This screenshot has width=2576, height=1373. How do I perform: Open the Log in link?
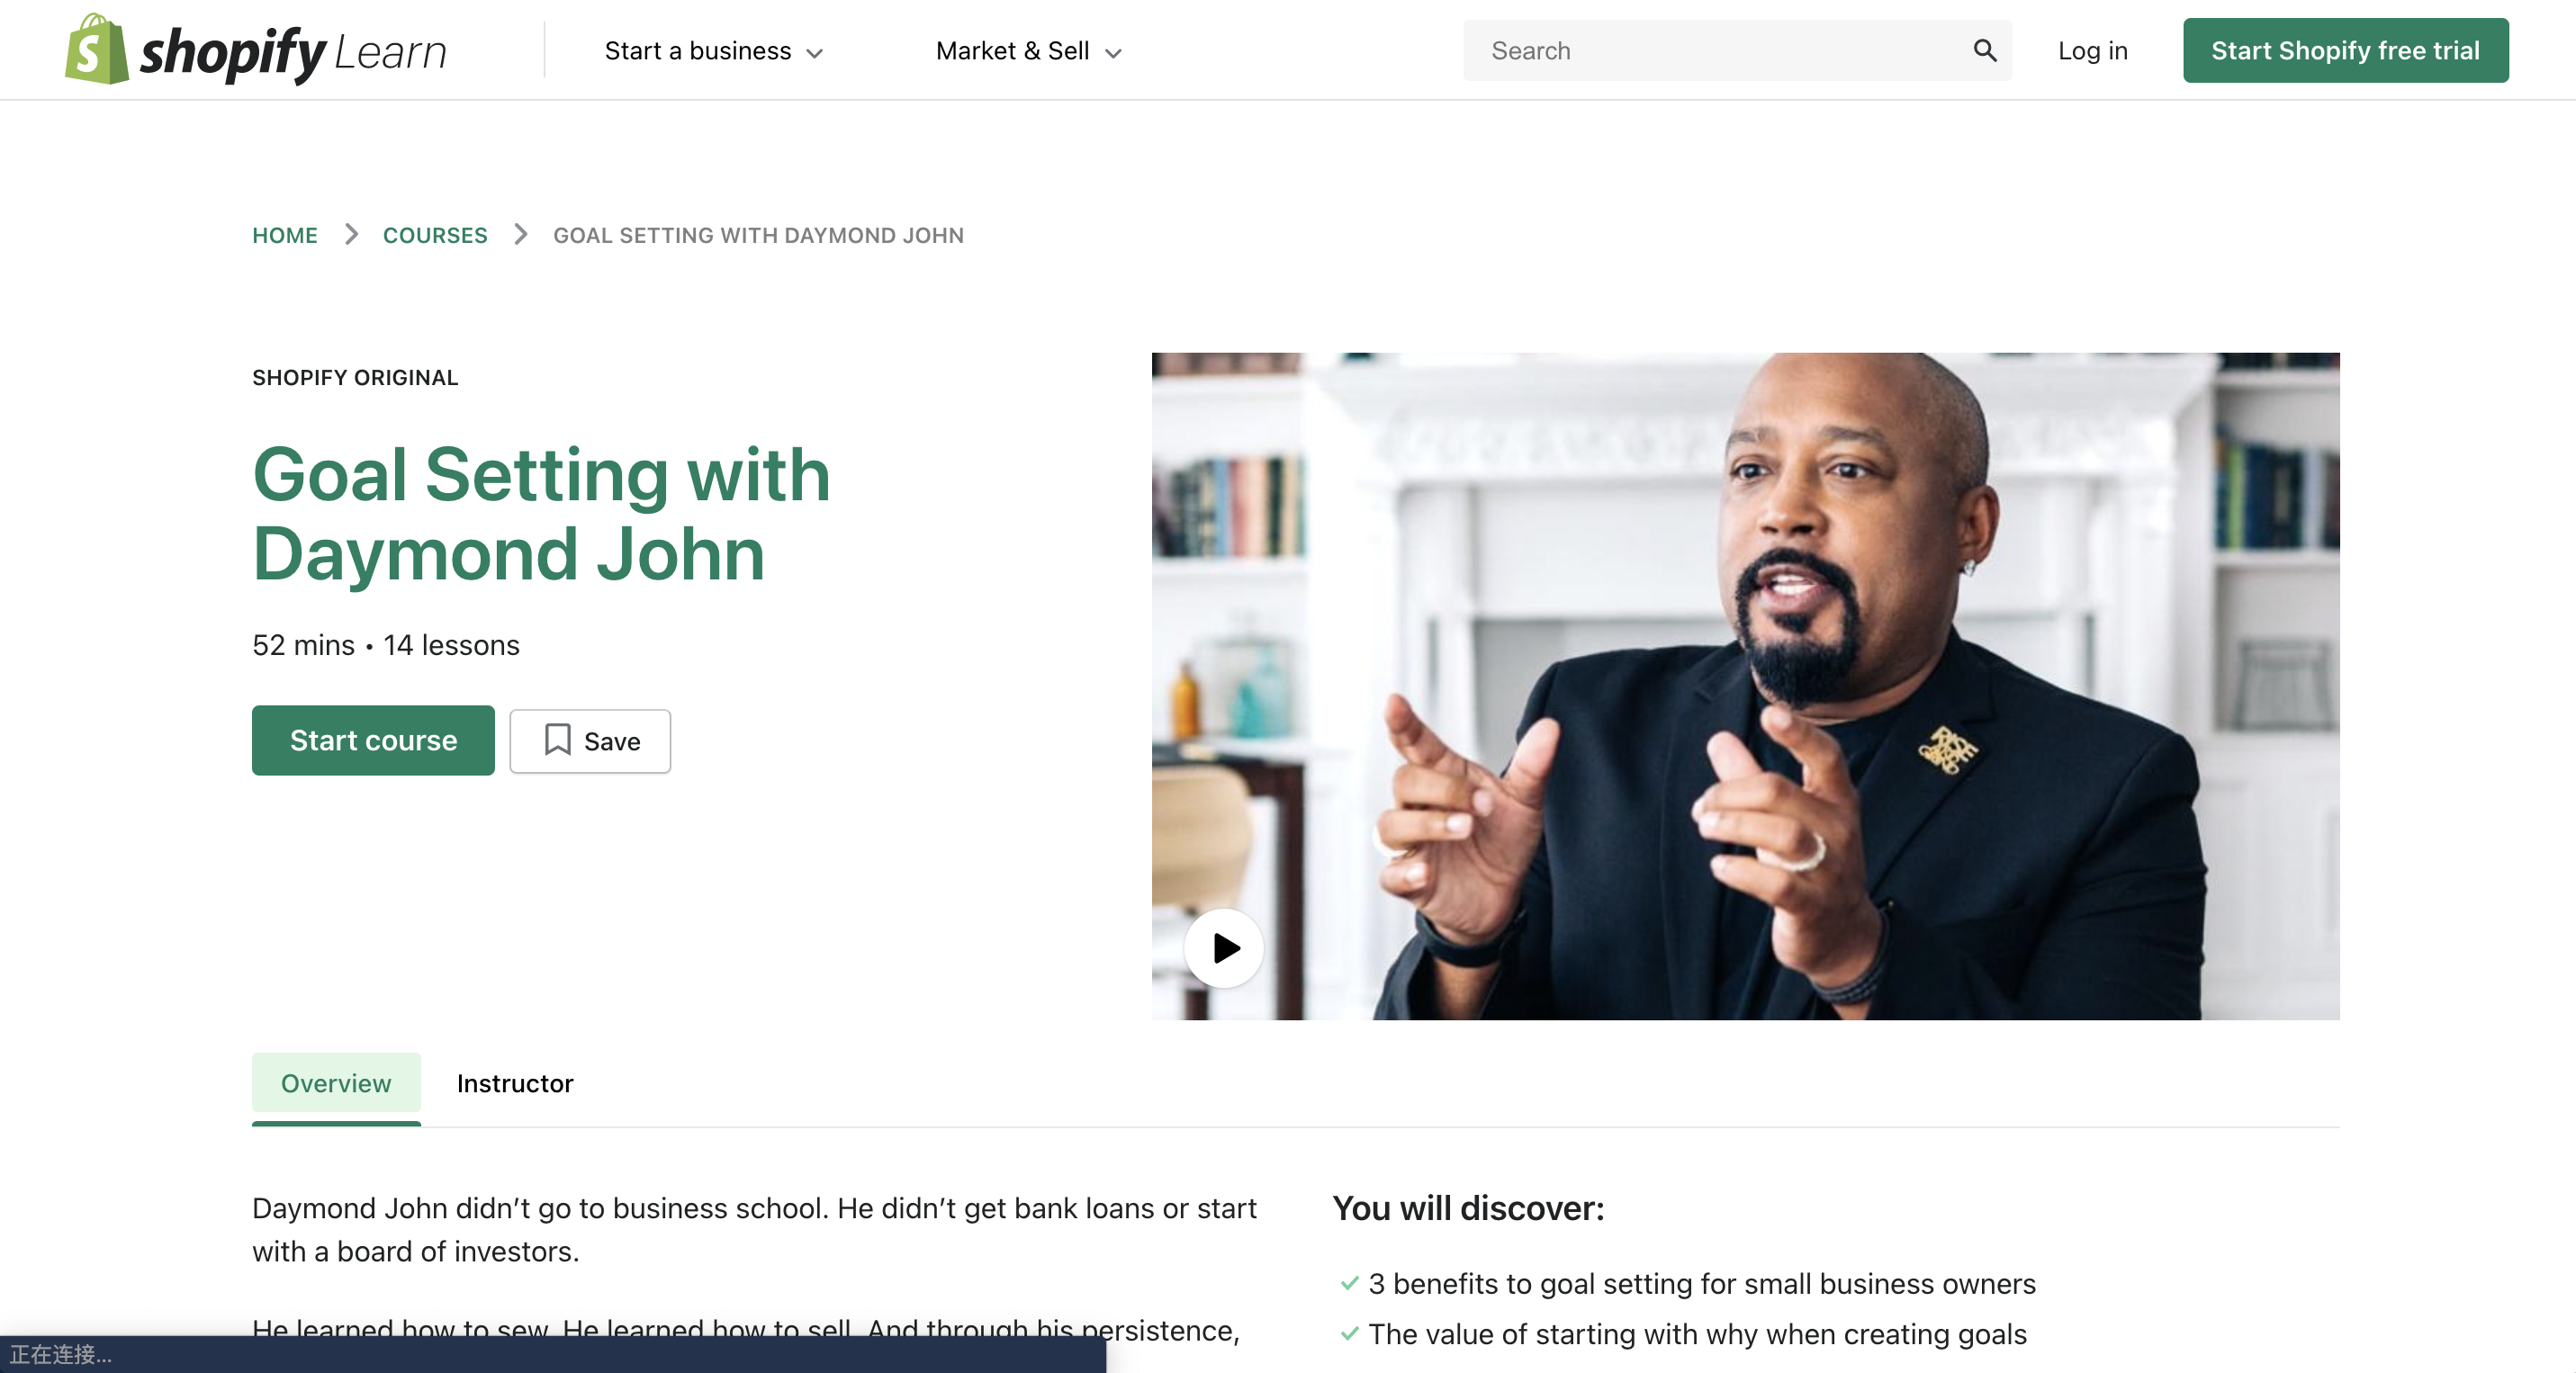coord(2092,51)
